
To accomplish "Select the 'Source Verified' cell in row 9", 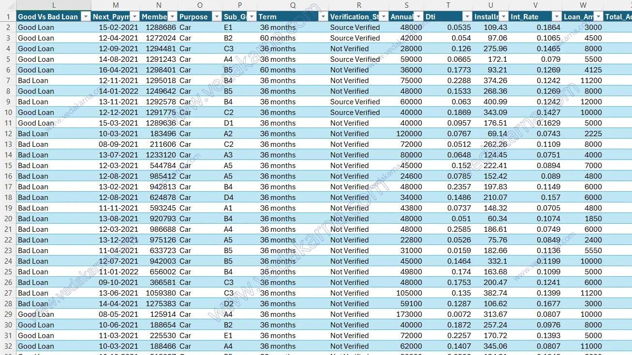I will pyautogui.click(x=359, y=101).
